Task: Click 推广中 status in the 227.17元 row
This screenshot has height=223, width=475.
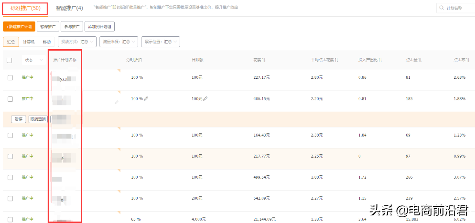Action: click(27, 77)
